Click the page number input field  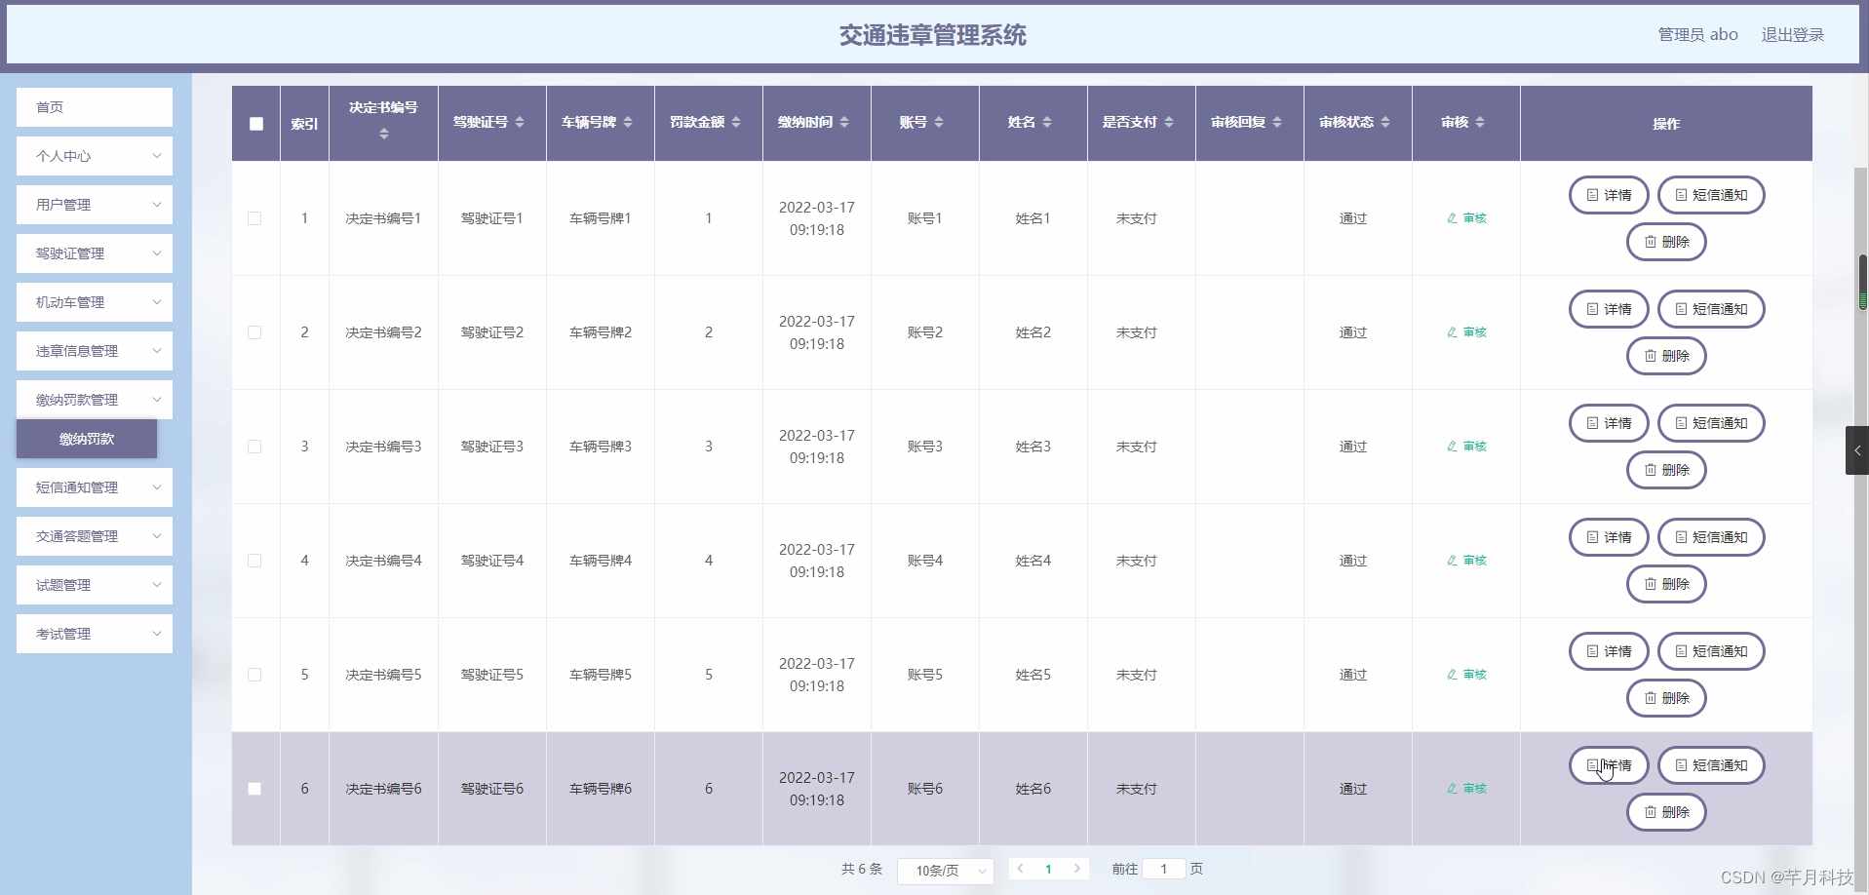click(x=1164, y=869)
